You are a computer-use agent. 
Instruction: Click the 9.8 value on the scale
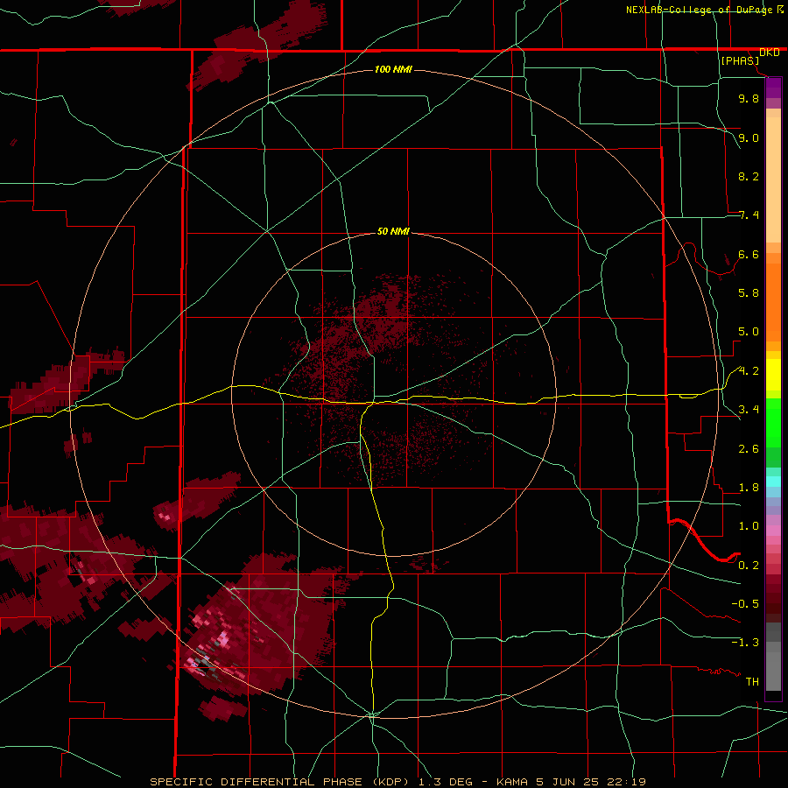click(749, 99)
